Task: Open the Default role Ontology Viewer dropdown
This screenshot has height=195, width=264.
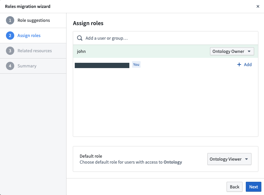Action: click(229, 159)
